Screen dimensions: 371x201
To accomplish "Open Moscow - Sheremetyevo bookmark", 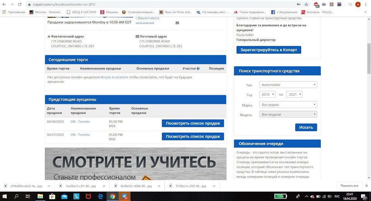I will 46,12.
